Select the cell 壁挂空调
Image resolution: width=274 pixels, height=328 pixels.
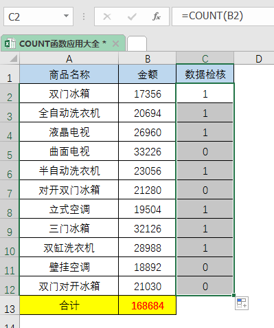pyautogui.click(x=69, y=267)
